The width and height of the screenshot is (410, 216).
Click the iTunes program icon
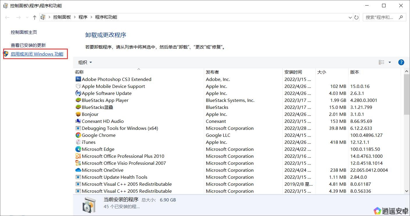(78, 142)
